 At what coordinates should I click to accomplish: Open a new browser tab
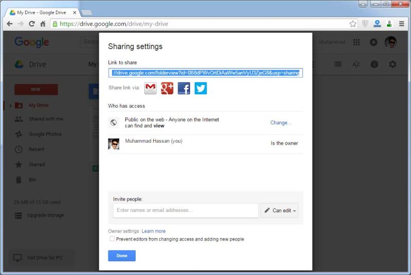tap(86, 12)
